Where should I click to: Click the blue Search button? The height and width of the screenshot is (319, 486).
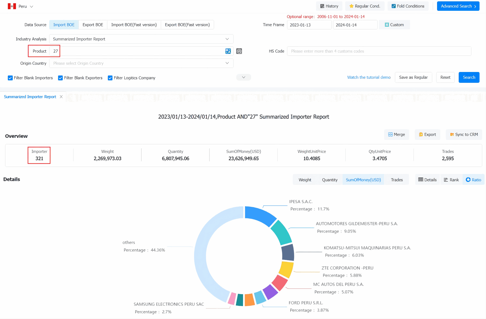pyautogui.click(x=469, y=77)
